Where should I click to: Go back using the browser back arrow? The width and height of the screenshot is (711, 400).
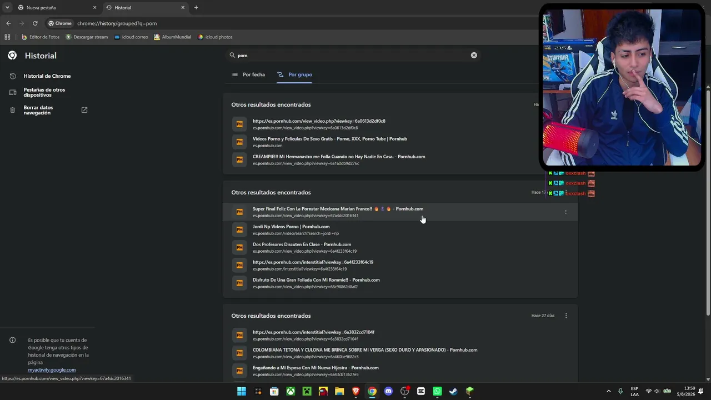pos(8,23)
